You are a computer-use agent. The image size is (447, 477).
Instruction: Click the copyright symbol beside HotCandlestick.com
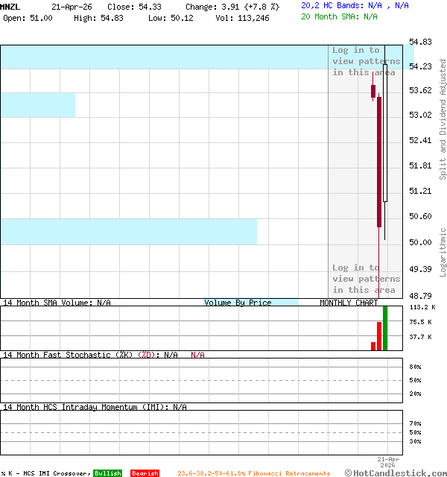[x=348, y=473]
